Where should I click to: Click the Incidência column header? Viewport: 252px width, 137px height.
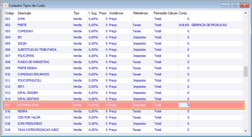point(116,13)
